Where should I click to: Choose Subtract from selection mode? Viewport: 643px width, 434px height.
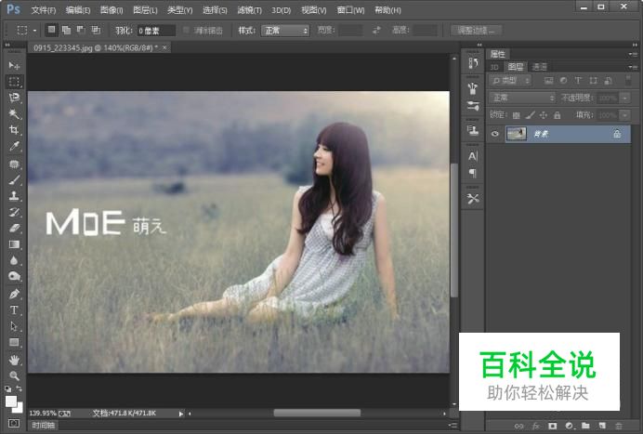[81, 30]
